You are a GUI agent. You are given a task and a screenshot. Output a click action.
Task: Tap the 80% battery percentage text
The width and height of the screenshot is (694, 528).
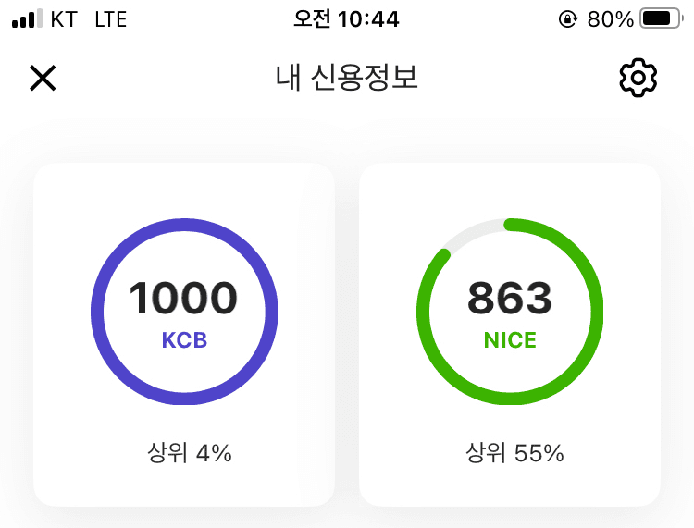click(x=610, y=18)
